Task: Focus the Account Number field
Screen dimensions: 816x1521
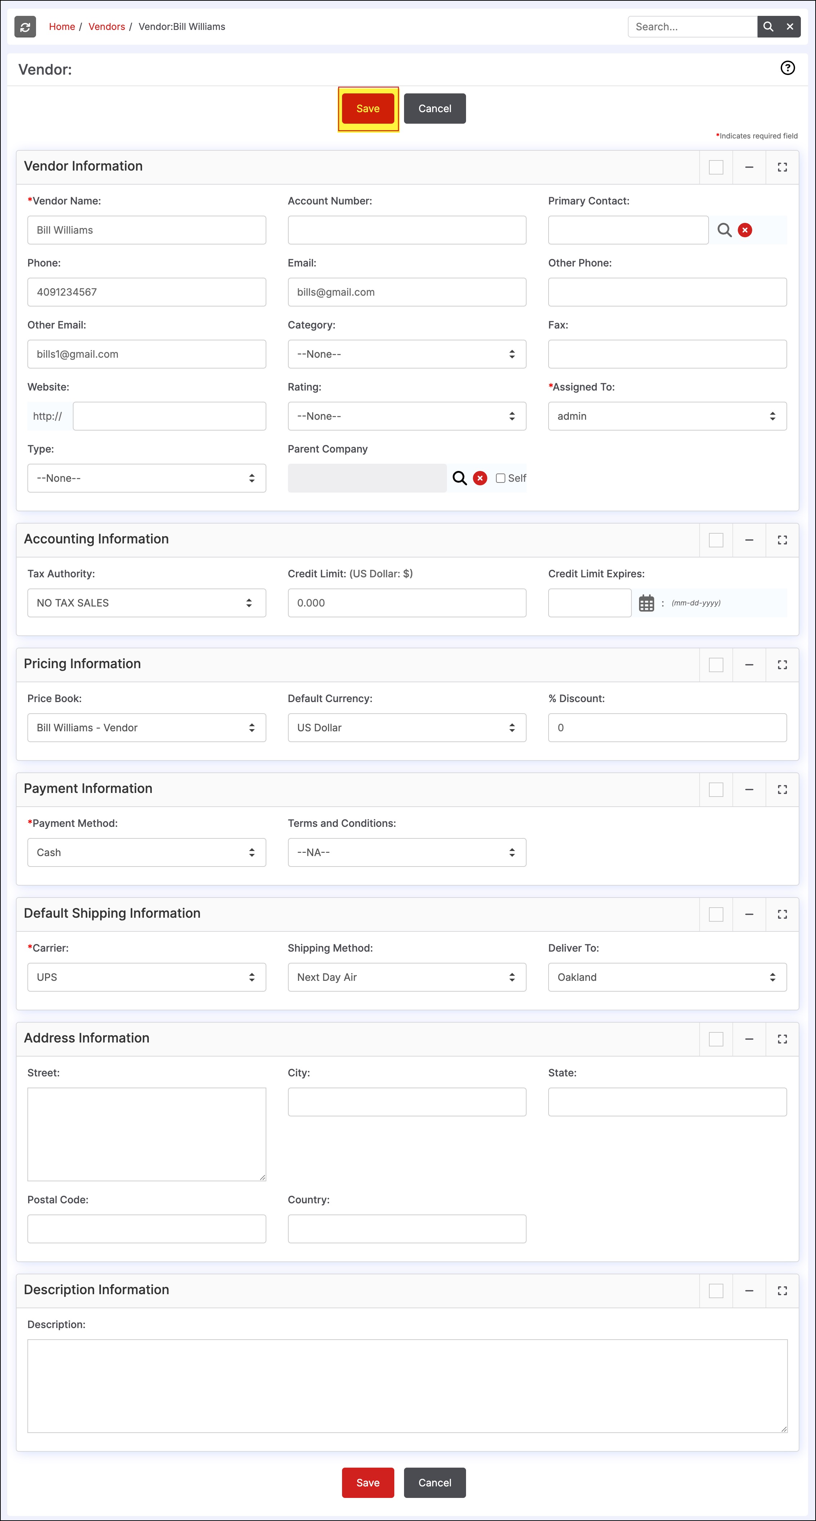Action: click(407, 230)
